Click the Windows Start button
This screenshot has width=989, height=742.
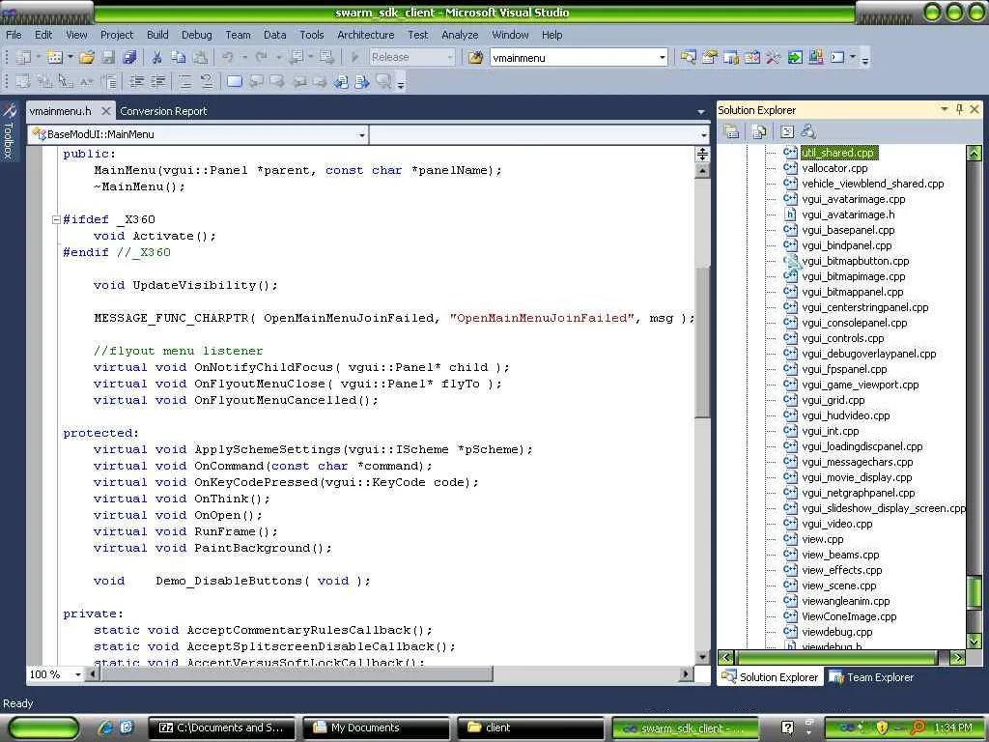43,728
